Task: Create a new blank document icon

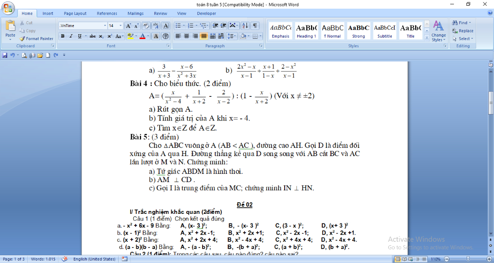Action: [x=48, y=55]
